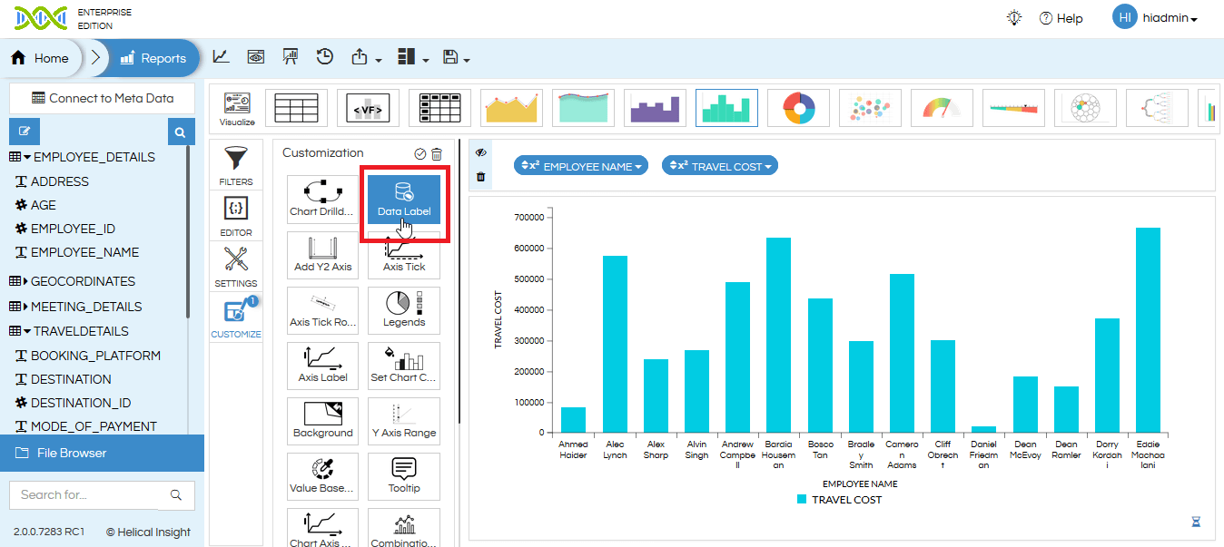Go to Home breadcrumb

(x=40, y=58)
